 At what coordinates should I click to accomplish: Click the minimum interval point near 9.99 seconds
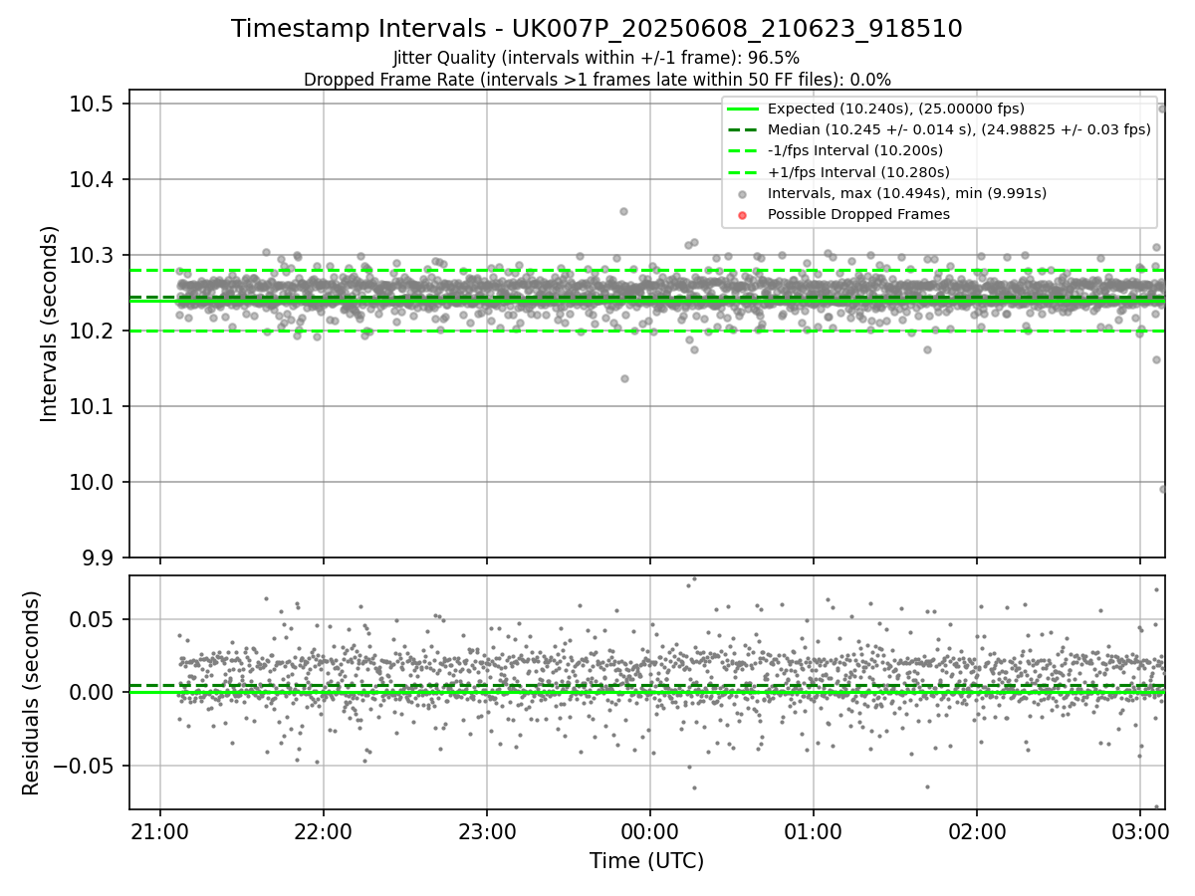point(1162,489)
